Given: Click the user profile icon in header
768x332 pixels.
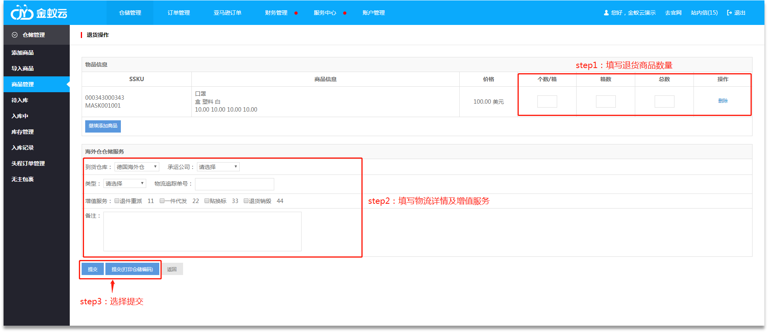Looking at the screenshot, I should 606,13.
